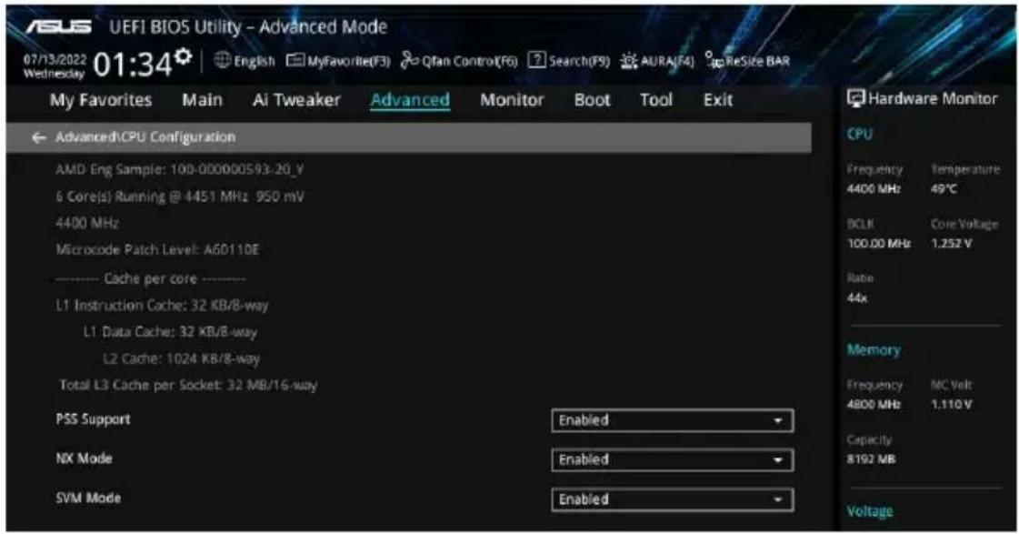The image size is (1019, 534).
Task: Click the 1.110 V MC Volt value
Action: (x=952, y=405)
